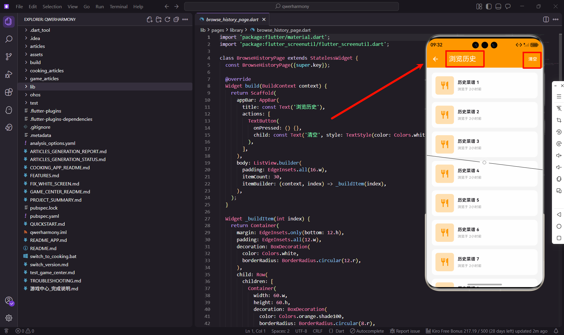
Task: Open Run and Debug view
Action: (x=9, y=74)
